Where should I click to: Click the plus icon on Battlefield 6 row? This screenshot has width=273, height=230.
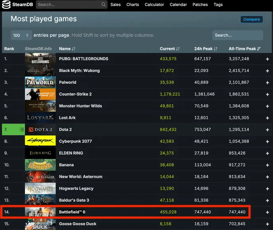click(267, 212)
